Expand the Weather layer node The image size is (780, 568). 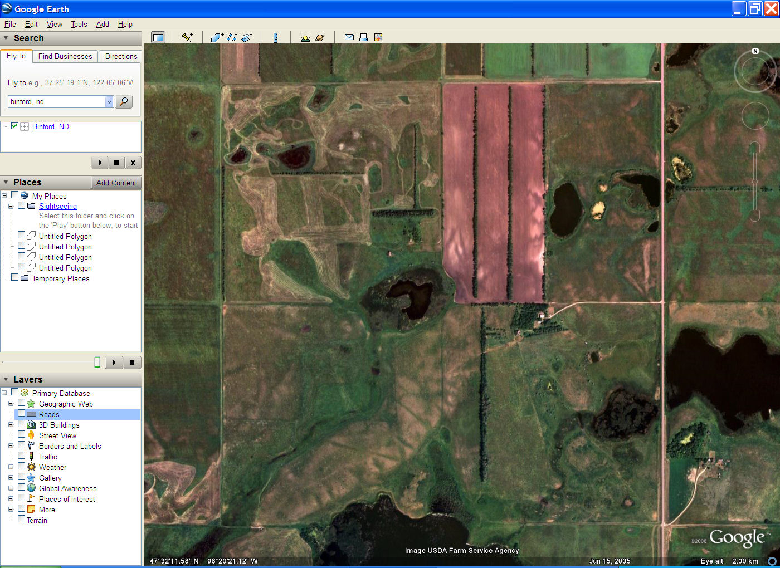tap(11, 467)
